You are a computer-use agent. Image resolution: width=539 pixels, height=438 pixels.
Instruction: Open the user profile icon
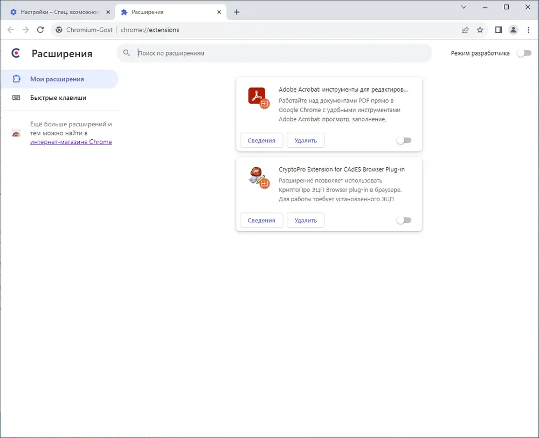(x=513, y=30)
